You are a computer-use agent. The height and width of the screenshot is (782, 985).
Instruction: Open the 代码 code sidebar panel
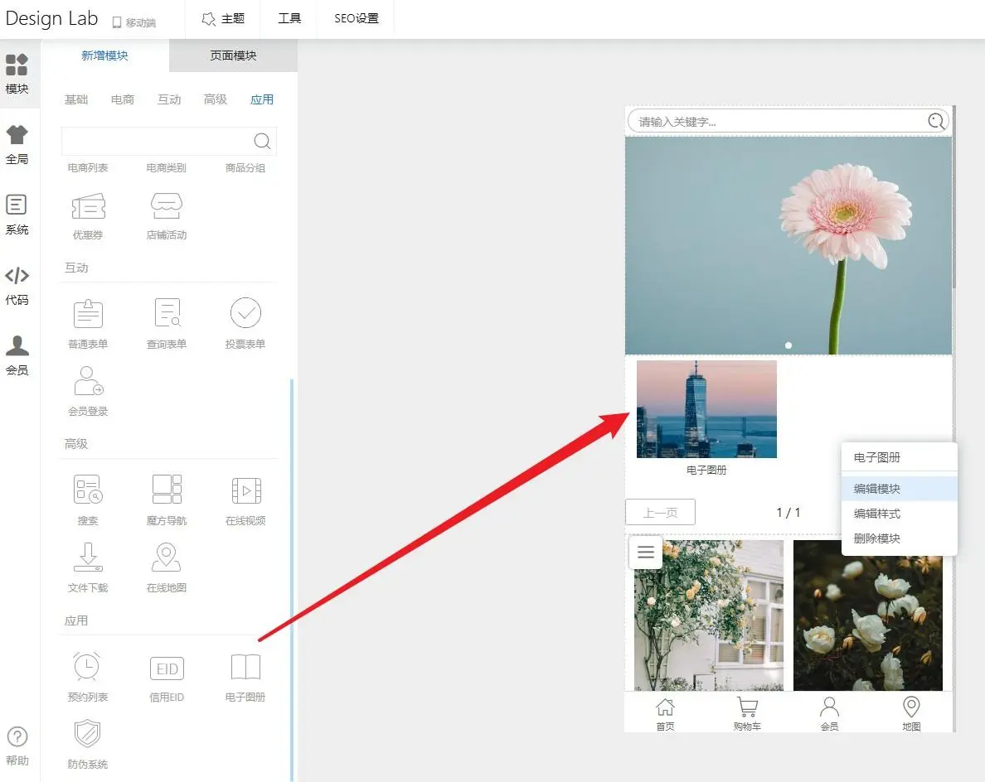click(x=17, y=285)
